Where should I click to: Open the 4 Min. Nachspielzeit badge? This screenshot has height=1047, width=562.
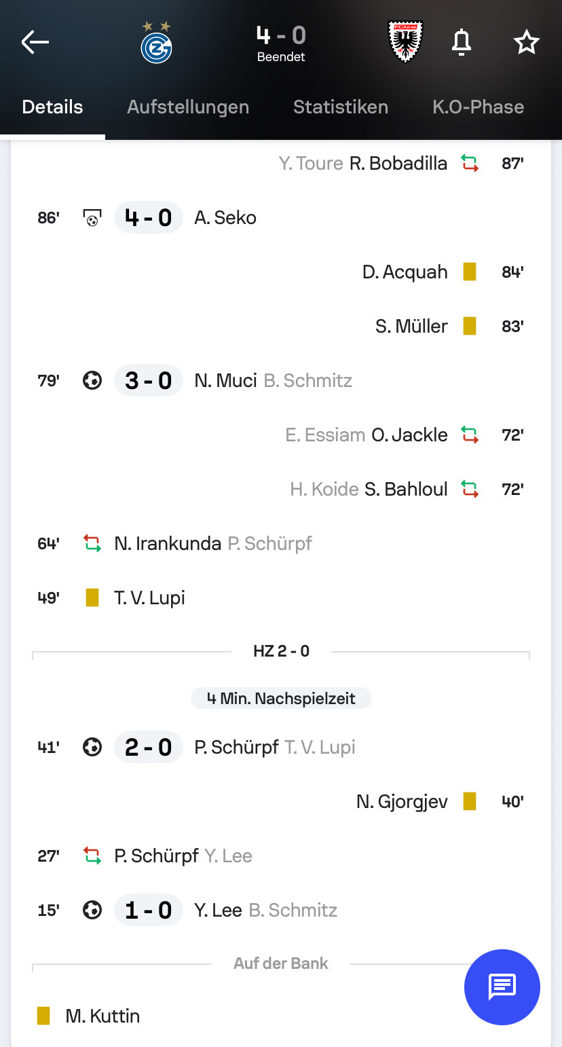tap(281, 698)
